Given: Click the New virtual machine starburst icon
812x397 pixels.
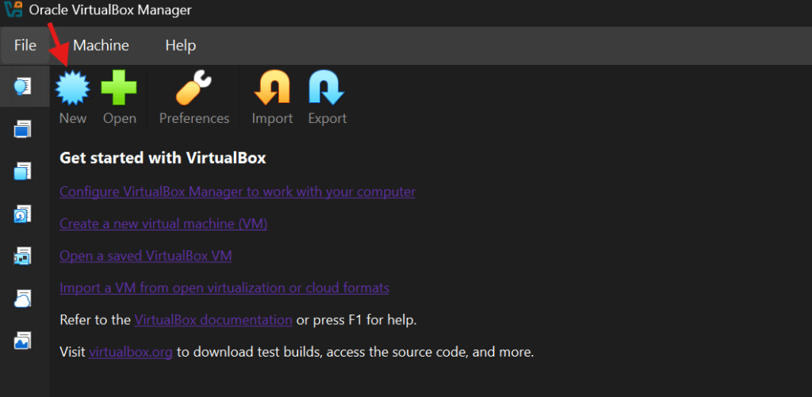Looking at the screenshot, I should [x=72, y=88].
